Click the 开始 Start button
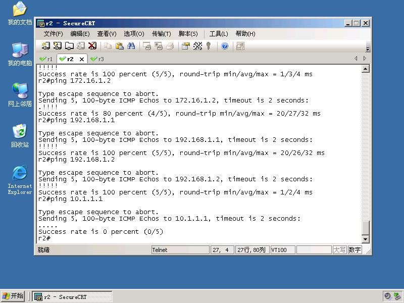This screenshot has width=404, height=303. coord(13,296)
